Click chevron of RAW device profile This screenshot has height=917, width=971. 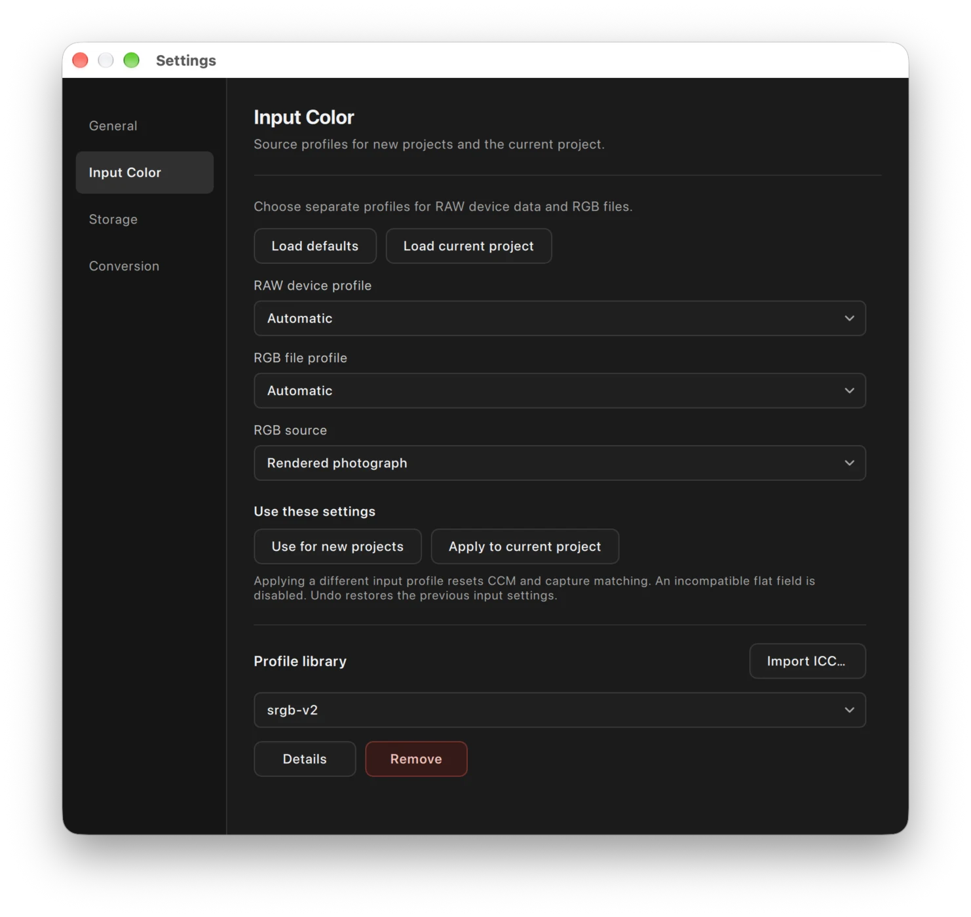pos(849,318)
